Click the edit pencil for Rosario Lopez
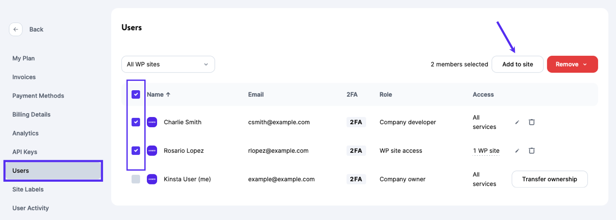Viewport: 616px width, 220px height. tap(517, 151)
